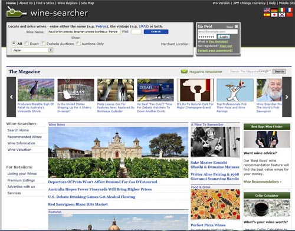Open the Merchant Location dropdown showing Japan
This screenshot has height=231, width=295.
coord(32,50)
